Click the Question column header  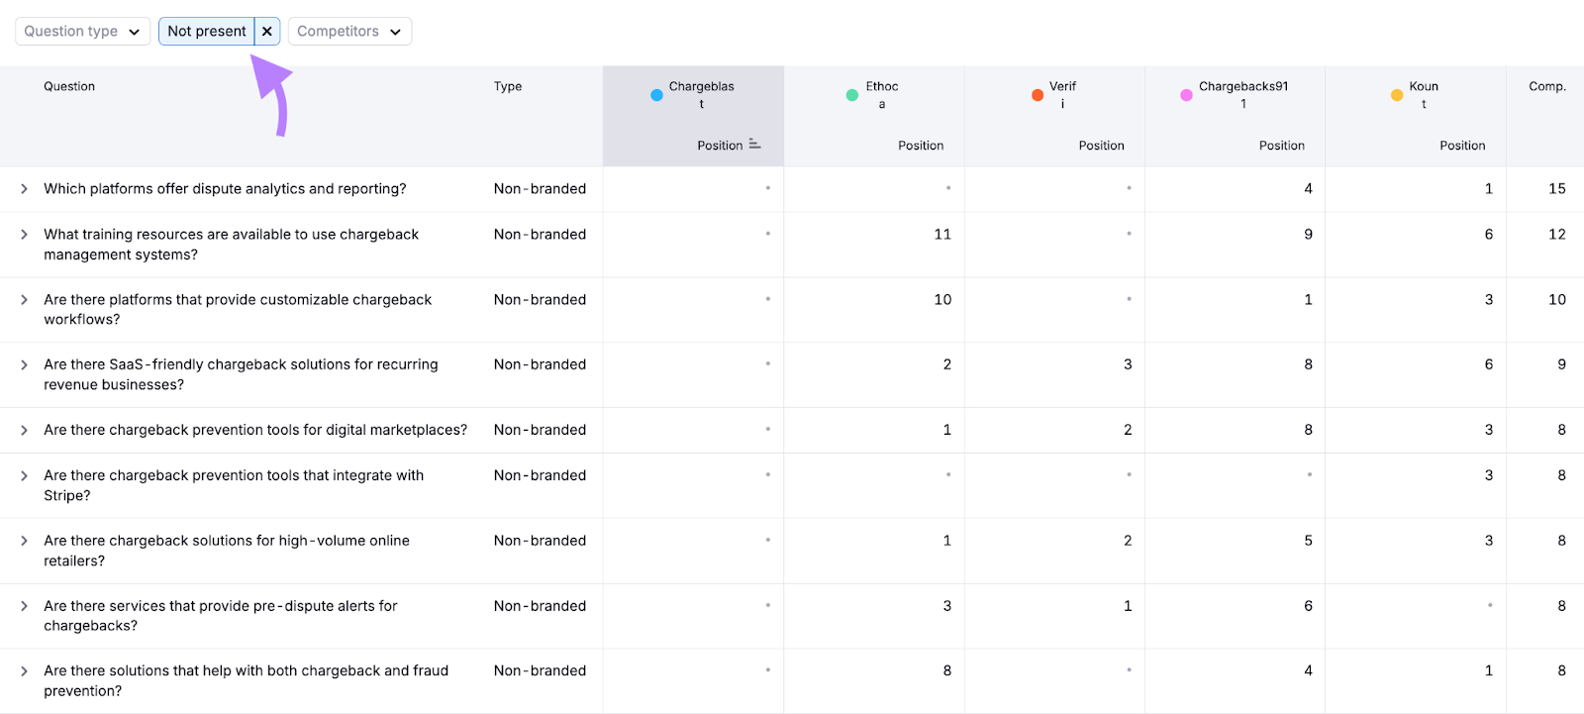tap(69, 87)
